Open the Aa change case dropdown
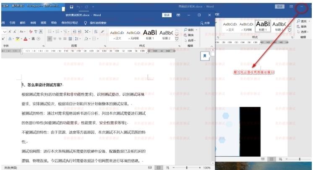The image size is (313, 170). [x=22, y=31]
